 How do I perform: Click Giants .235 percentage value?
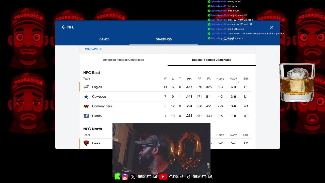189,116
